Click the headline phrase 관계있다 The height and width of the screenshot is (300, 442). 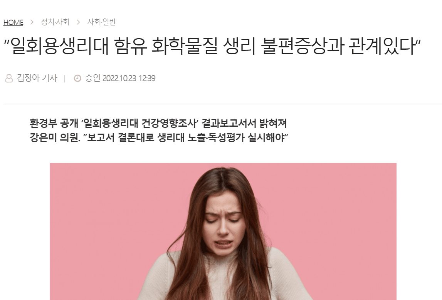[382, 46]
